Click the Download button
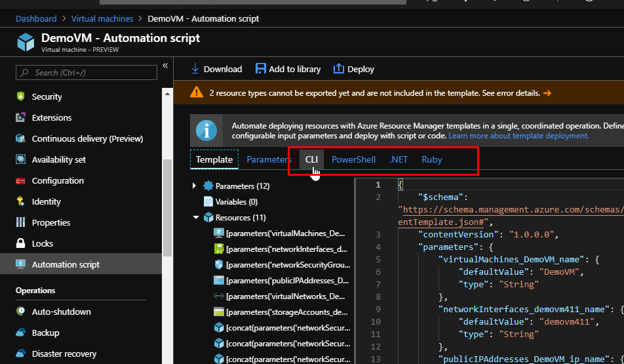 (x=217, y=69)
